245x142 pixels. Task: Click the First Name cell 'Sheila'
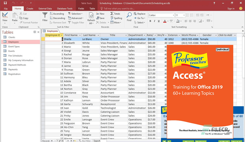72,39
